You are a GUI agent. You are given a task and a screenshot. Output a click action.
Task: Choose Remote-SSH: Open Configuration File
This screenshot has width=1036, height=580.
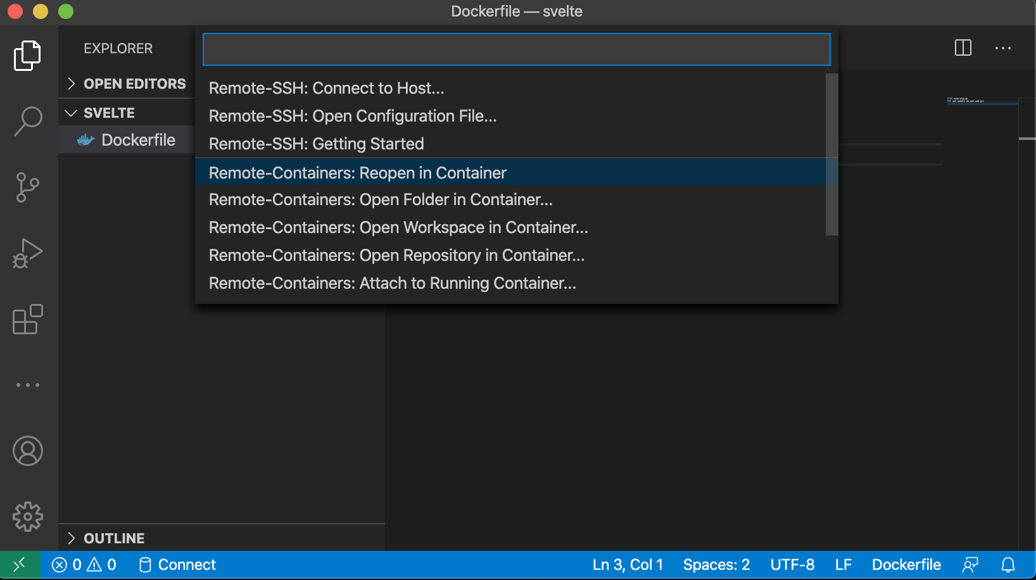pos(510,116)
